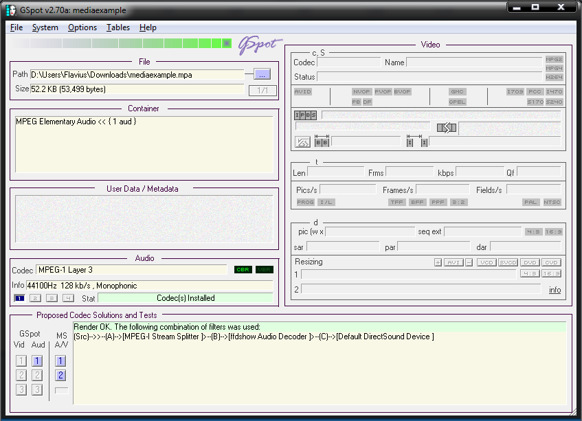
Task: Click the CVD resizing preset
Action: coord(551,262)
